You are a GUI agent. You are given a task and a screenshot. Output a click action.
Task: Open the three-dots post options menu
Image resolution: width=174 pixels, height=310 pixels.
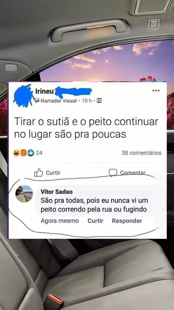tap(156, 90)
